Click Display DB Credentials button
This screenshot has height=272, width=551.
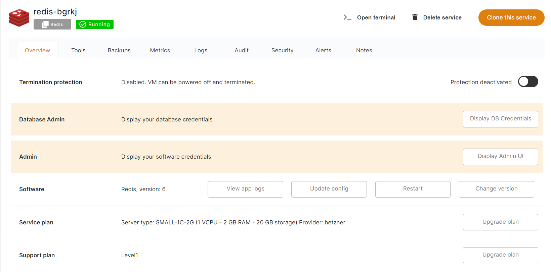point(500,119)
